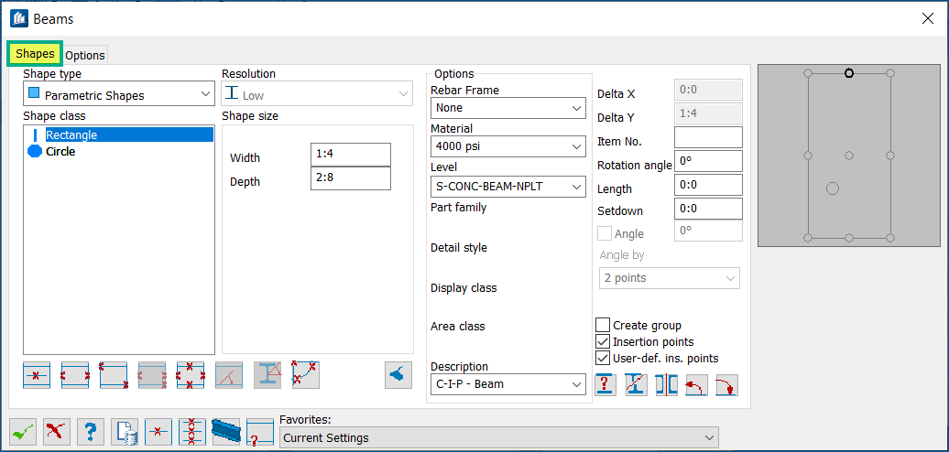Select Circle in the Shape class list
The width and height of the screenshot is (949, 452).
(60, 152)
